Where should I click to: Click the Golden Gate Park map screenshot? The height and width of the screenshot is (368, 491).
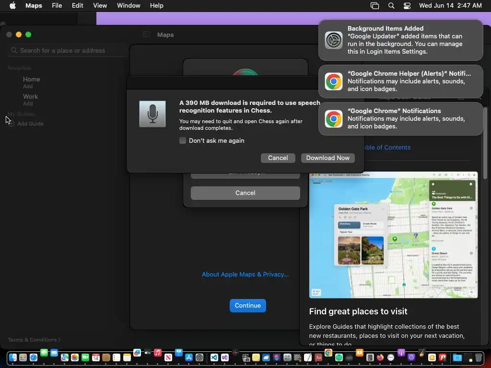coord(393,235)
